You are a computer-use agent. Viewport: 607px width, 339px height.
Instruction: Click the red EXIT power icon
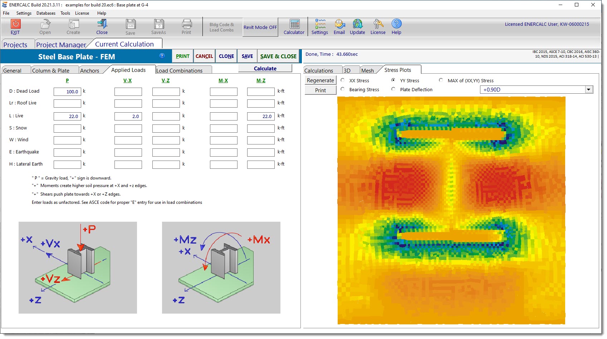pyautogui.click(x=15, y=24)
